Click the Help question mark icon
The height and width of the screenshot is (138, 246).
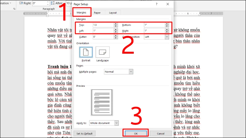[x=157, y=4]
